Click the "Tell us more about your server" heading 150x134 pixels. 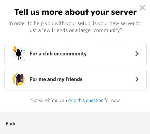(x=76, y=12)
